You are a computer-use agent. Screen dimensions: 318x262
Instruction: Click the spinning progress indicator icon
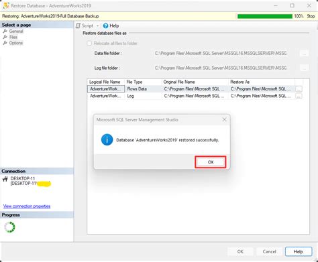[x=9, y=227]
